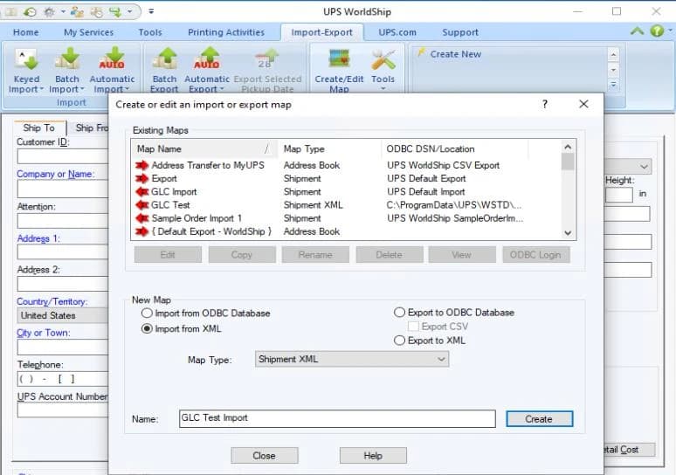676x475 pixels.
Task: Click the people icon in quick-access toolbar
Action: [x=77, y=11]
